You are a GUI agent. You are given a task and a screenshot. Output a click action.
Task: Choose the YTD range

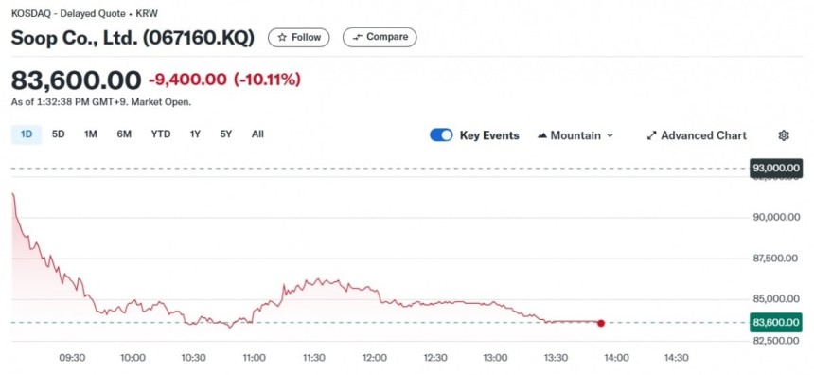pos(161,134)
